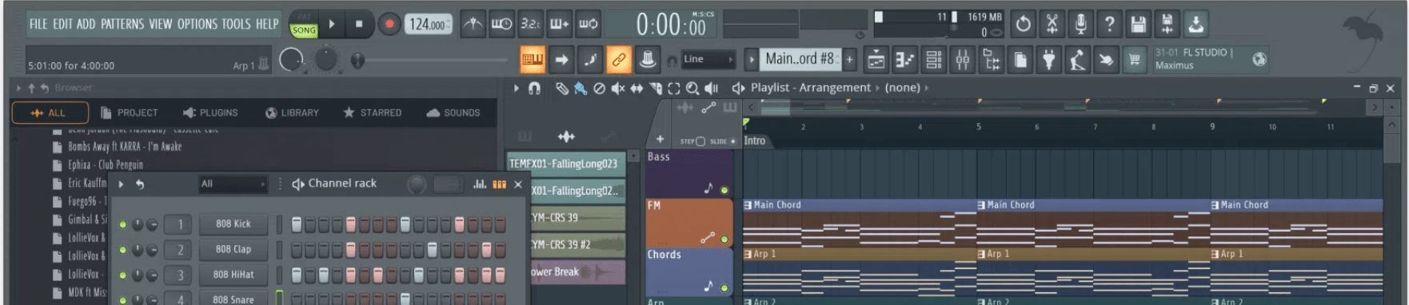Adjust the master volume knob

292,59
